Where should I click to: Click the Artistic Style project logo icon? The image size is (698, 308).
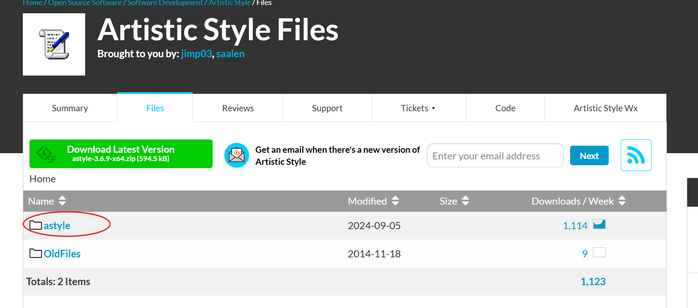click(x=54, y=44)
